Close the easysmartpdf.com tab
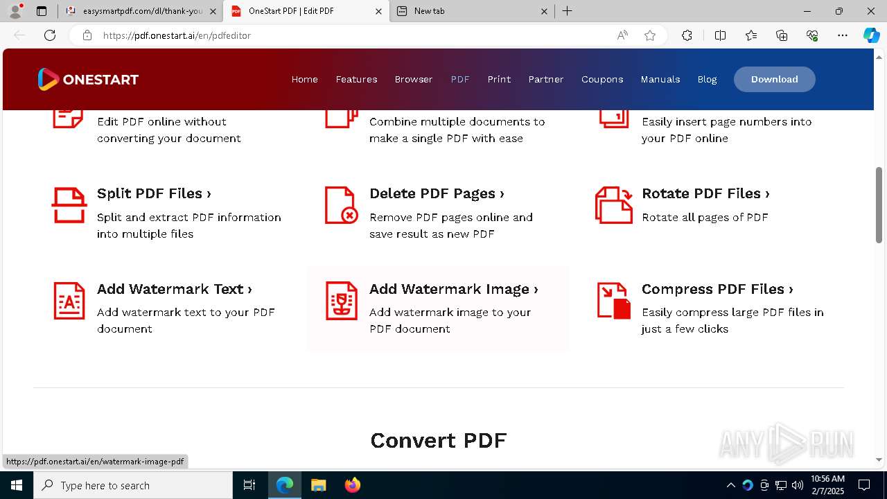Image resolution: width=887 pixels, height=499 pixels. click(x=213, y=11)
